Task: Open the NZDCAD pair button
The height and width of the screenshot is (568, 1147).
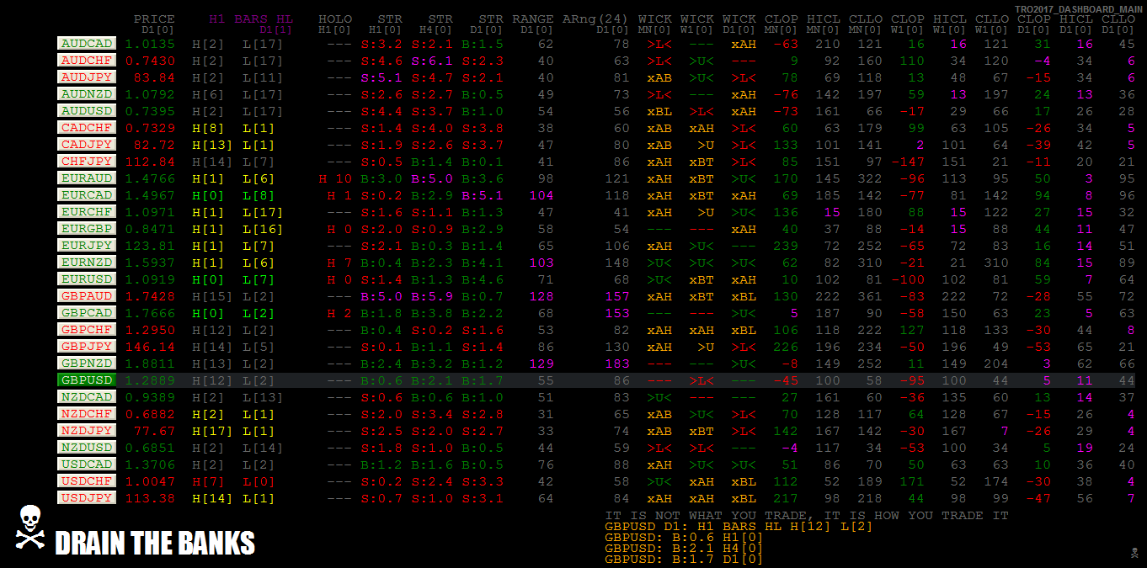Action: click(87, 396)
